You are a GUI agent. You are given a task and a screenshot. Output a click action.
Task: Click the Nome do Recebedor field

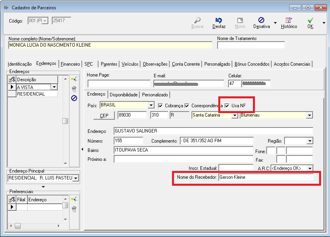tap(266, 177)
